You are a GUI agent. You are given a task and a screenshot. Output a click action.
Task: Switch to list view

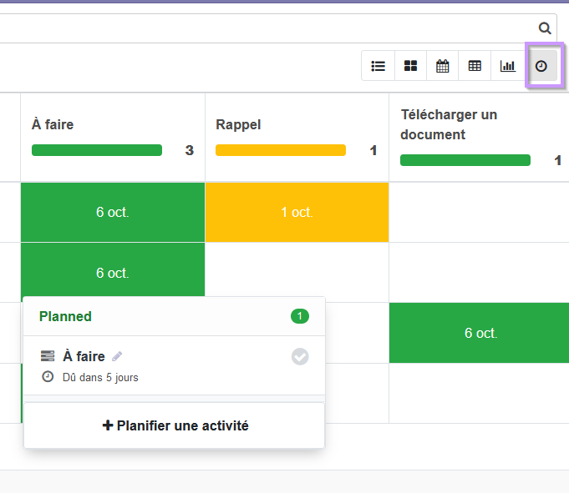tap(378, 66)
